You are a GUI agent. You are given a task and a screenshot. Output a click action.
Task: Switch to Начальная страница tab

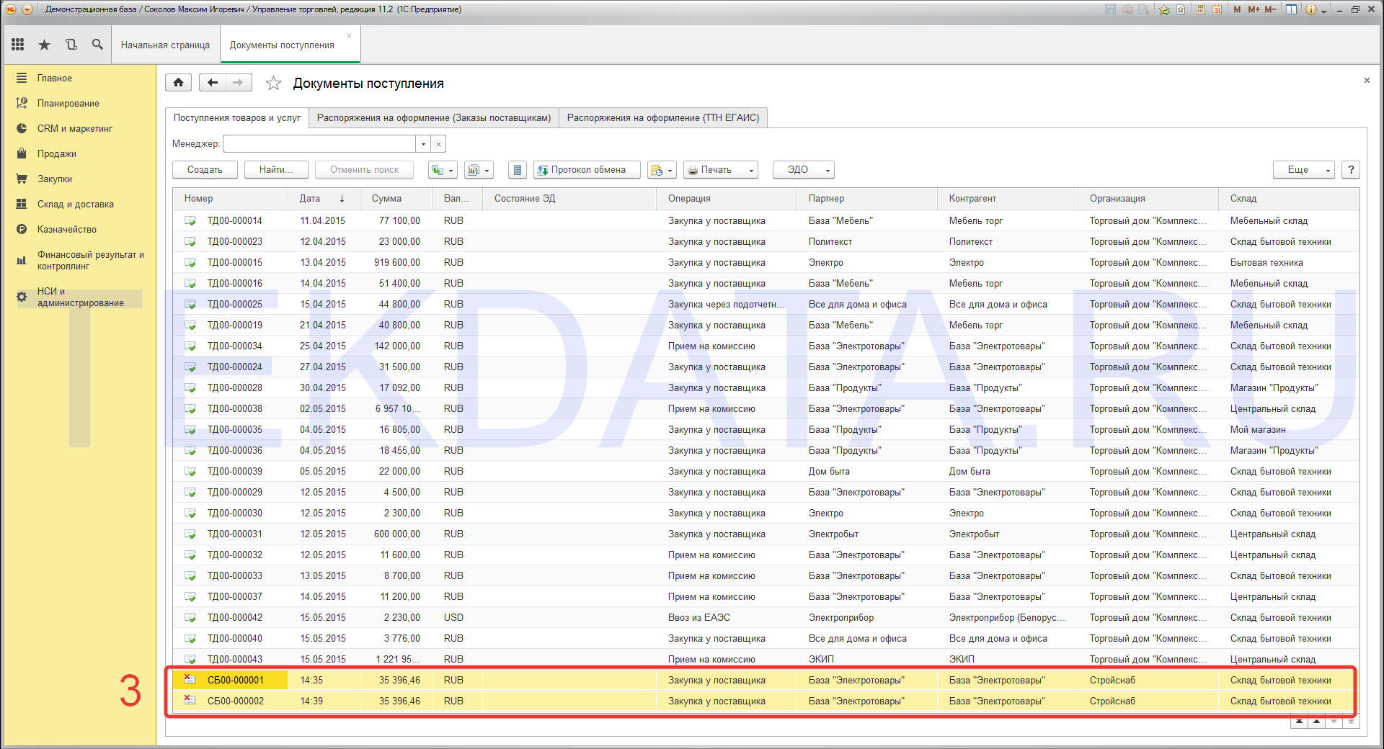(x=165, y=45)
